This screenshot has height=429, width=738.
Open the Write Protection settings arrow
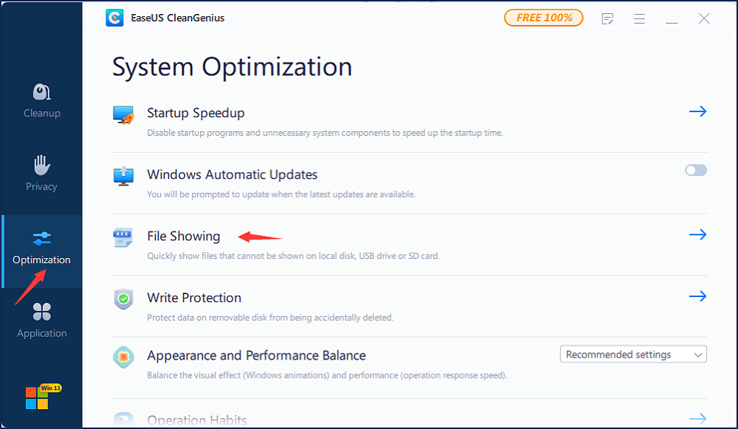click(697, 296)
